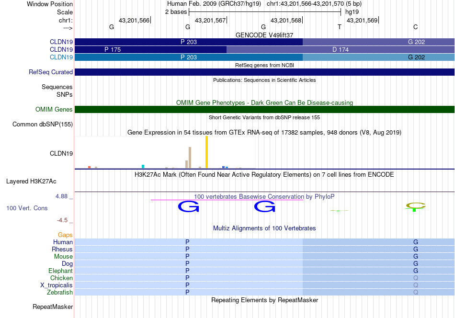Viewport: 455px width, 318px height.
Task: Click RefSeq genes from NCBI title
Action: point(264,65)
